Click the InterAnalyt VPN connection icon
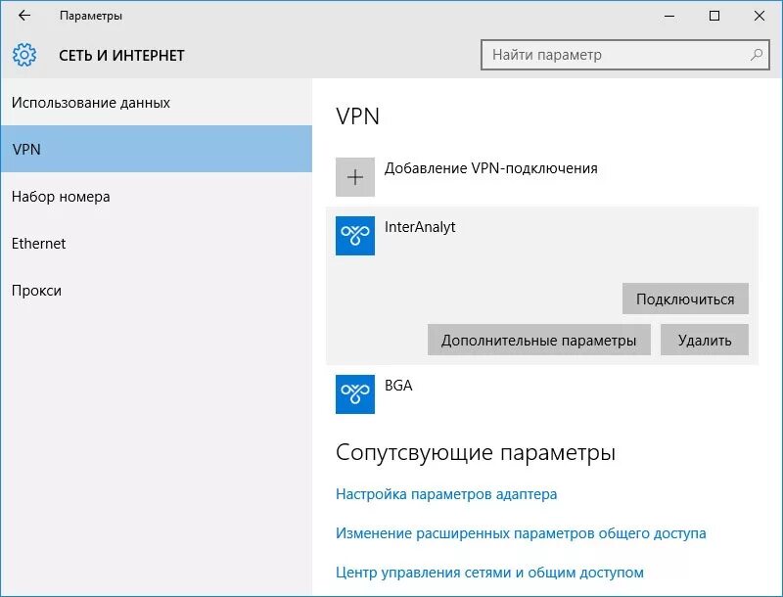The image size is (783, 597). click(x=355, y=236)
